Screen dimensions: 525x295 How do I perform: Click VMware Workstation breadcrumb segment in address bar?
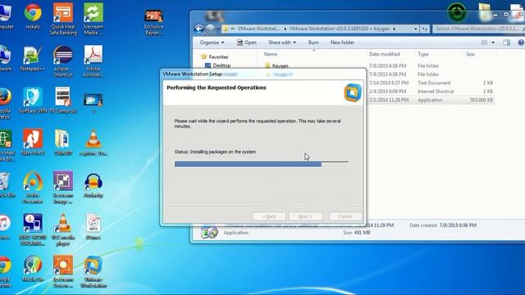pos(259,29)
